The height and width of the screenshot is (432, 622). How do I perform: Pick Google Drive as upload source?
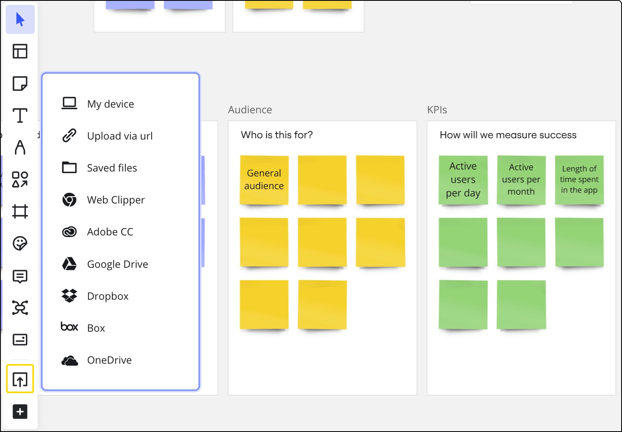tap(117, 264)
